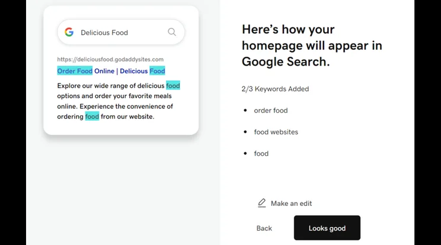Click the Google logo icon

pos(69,33)
